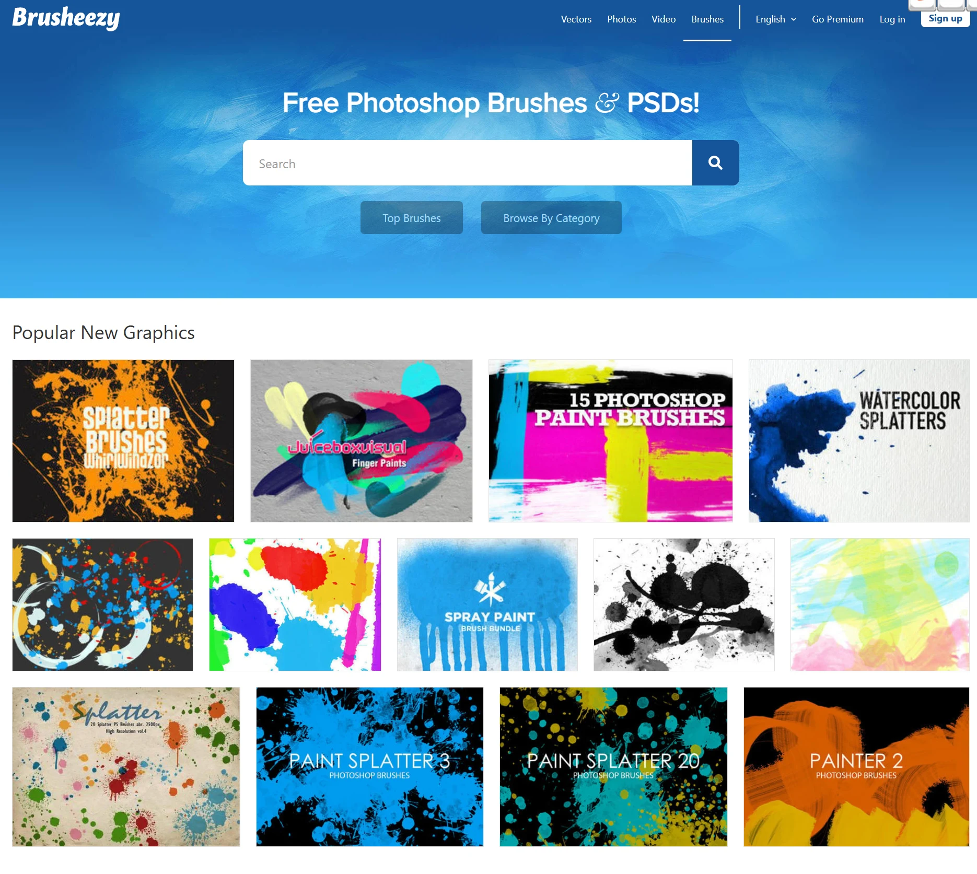Open the Brusheezy logo home link
977x874 pixels.
pos(66,18)
